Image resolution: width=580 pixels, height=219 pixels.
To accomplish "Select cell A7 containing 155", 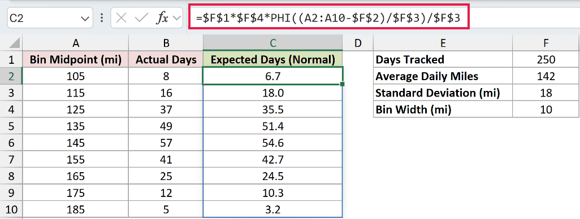I will tap(75, 159).
